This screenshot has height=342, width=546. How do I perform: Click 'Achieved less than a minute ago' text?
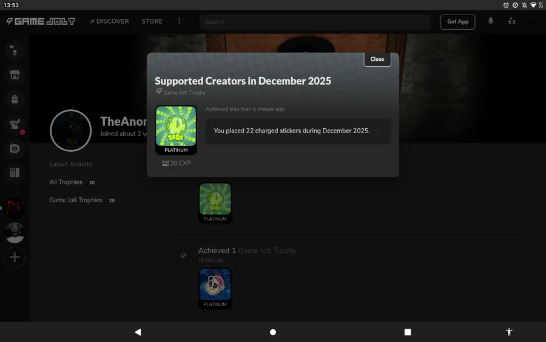[245, 109]
